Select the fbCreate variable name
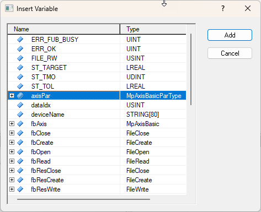Viewport: 261px width, 212px height. 42,143
